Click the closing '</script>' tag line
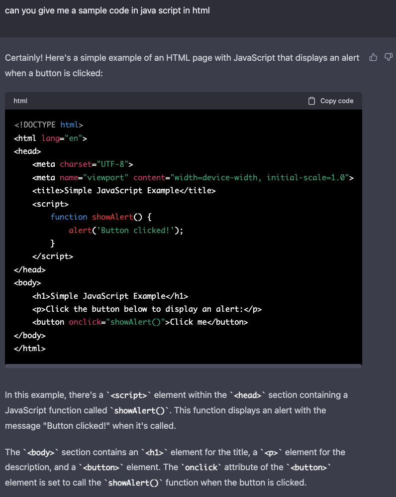The height and width of the screenshot is (497, 396). 53,256
